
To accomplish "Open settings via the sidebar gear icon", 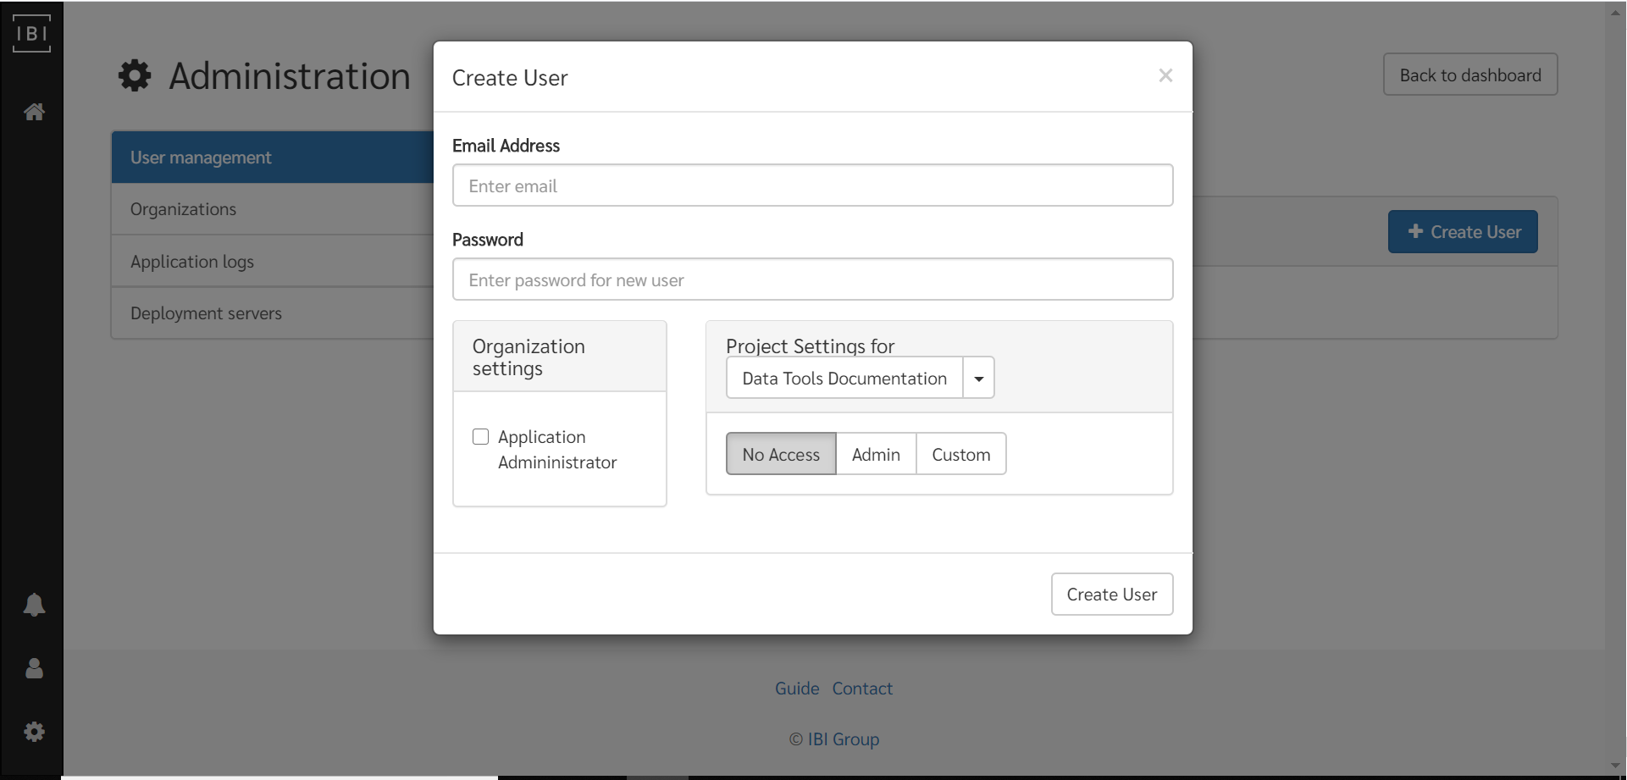I will click(x=35, y=732).
